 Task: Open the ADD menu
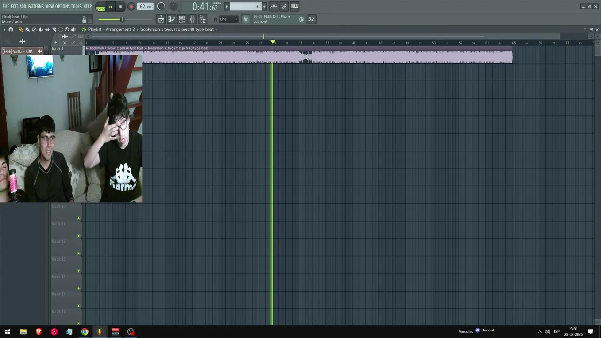point(23,7)
